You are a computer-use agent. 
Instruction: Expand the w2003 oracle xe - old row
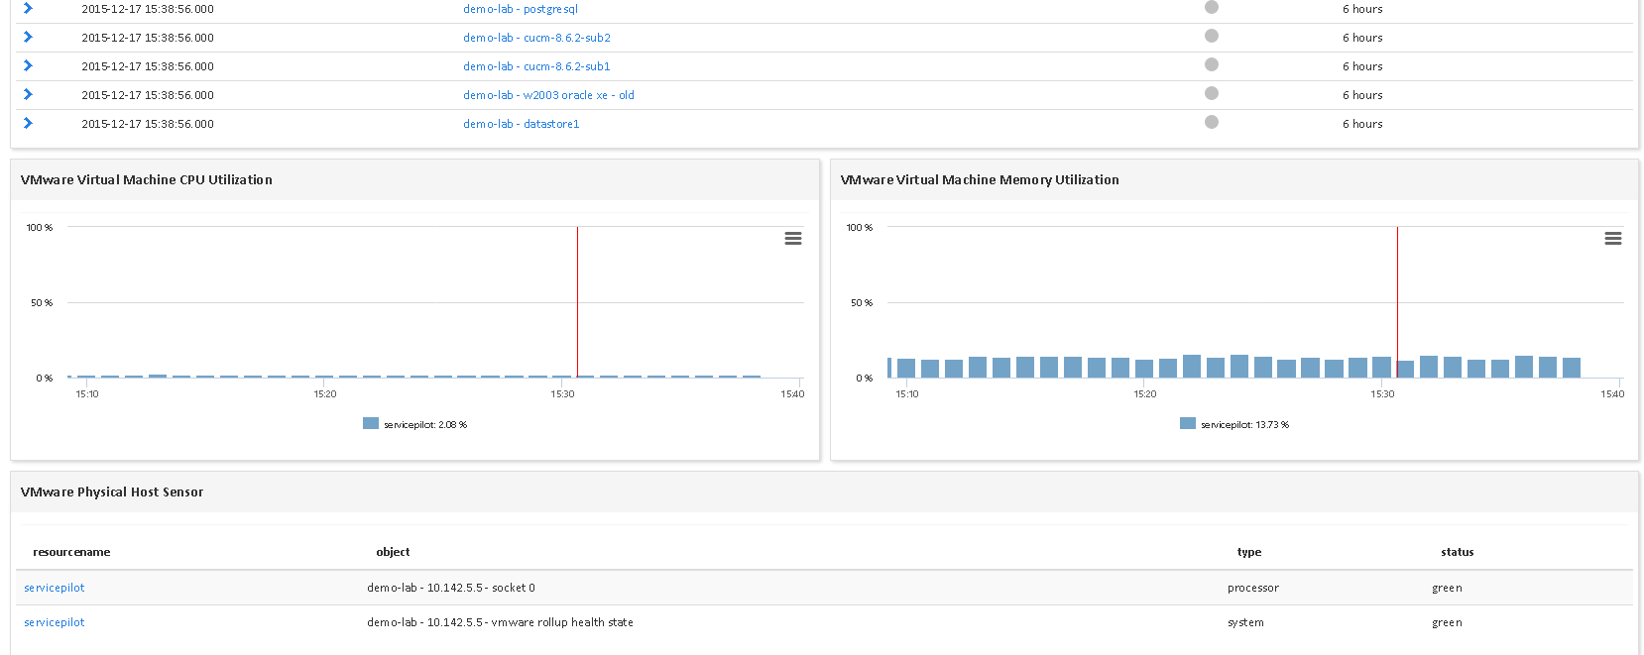click(x=28, y=94)
